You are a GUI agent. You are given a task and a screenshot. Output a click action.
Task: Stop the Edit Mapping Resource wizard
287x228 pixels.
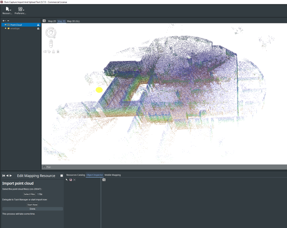coord(62,176)
